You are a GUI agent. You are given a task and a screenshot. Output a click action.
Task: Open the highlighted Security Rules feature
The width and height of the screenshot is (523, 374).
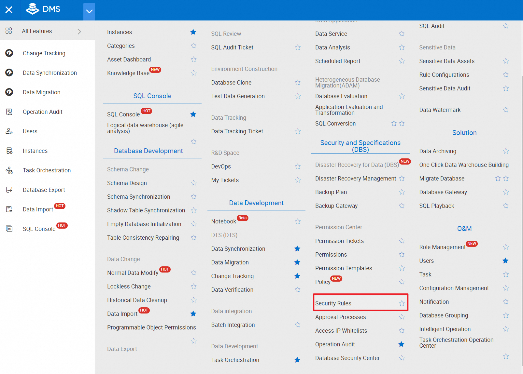point(333,303)
